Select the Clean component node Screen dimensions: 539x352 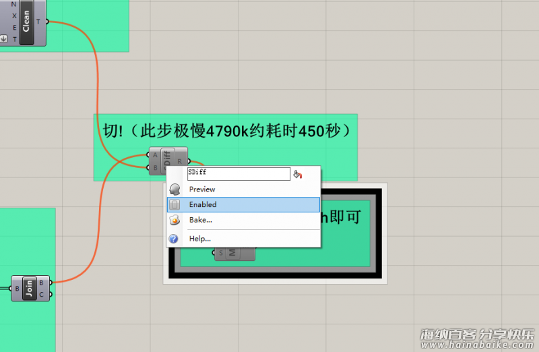pyautogui.click(x=26, y=22)
